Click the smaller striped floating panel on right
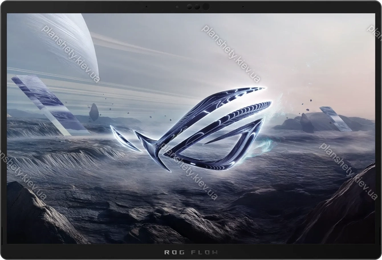 pos(335,118)
